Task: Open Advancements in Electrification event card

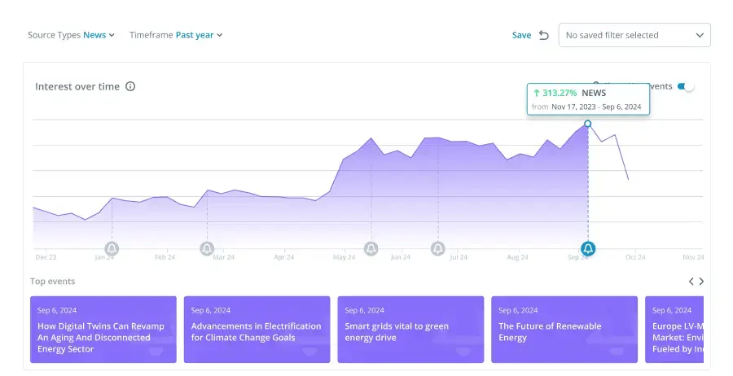Action: pyautogui.click(x=257, y=330)
